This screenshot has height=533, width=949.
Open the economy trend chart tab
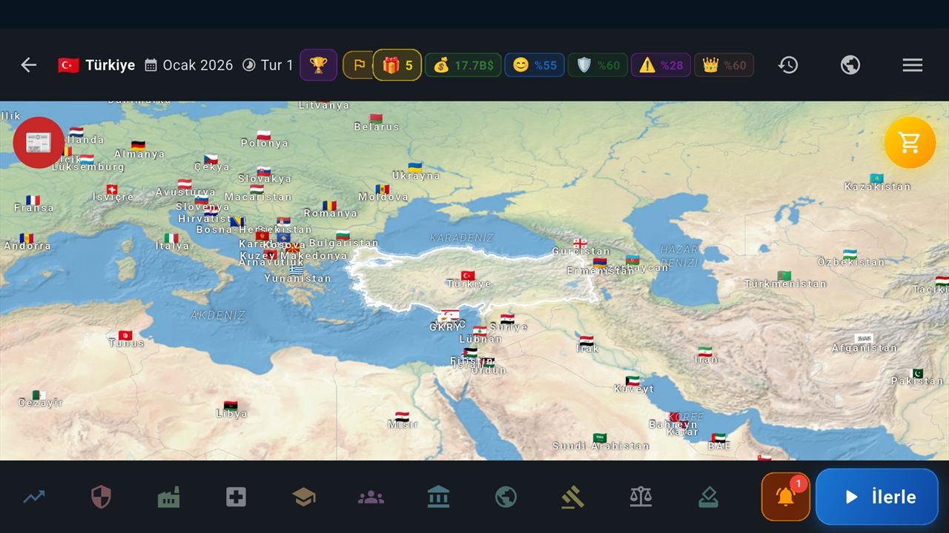33,497
